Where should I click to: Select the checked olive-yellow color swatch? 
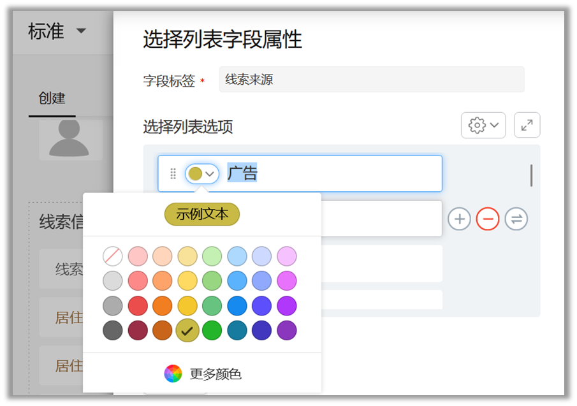187,330
